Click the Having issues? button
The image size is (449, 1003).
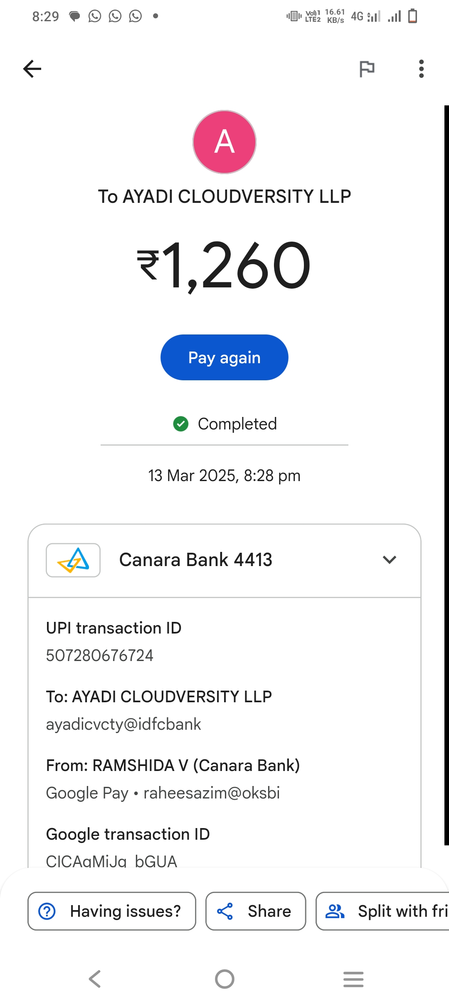pos(111,911)
